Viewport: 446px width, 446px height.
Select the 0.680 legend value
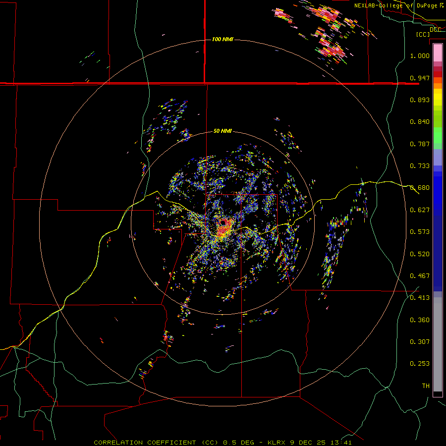point(420,188)
